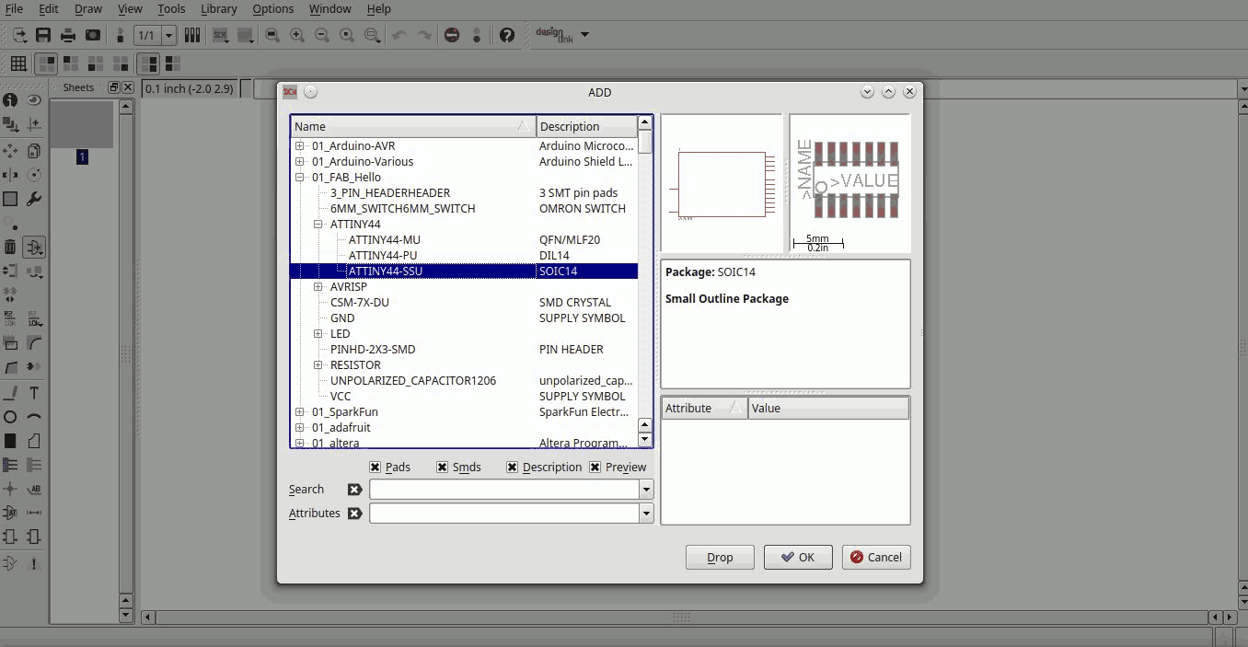Click the Print icon in the toolbar
The height and width of the screenshot is (647, 1248).
68,35
